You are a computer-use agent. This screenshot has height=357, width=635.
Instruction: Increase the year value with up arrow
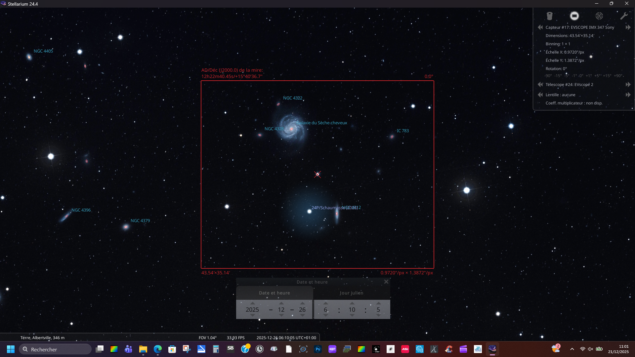pyautogui.click(x=253, y=303)
